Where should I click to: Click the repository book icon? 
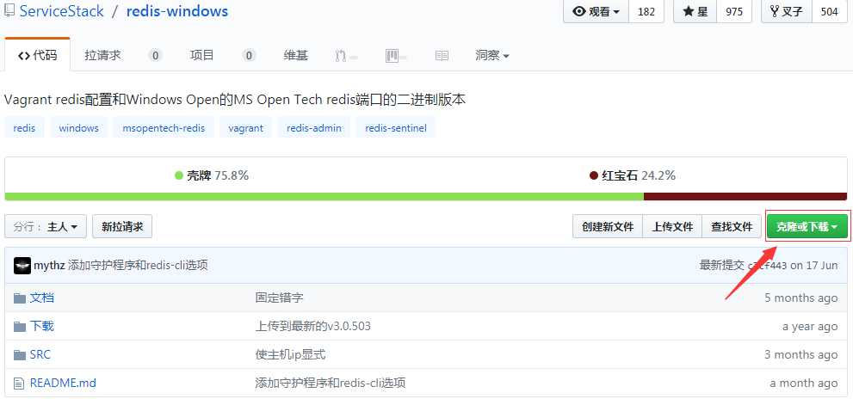(x=9, y=11)
